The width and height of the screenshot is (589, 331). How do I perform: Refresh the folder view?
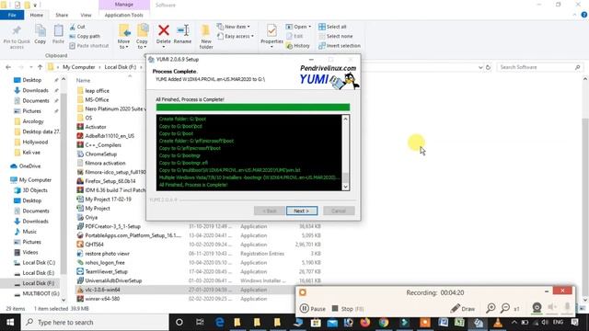click(488, 67)
